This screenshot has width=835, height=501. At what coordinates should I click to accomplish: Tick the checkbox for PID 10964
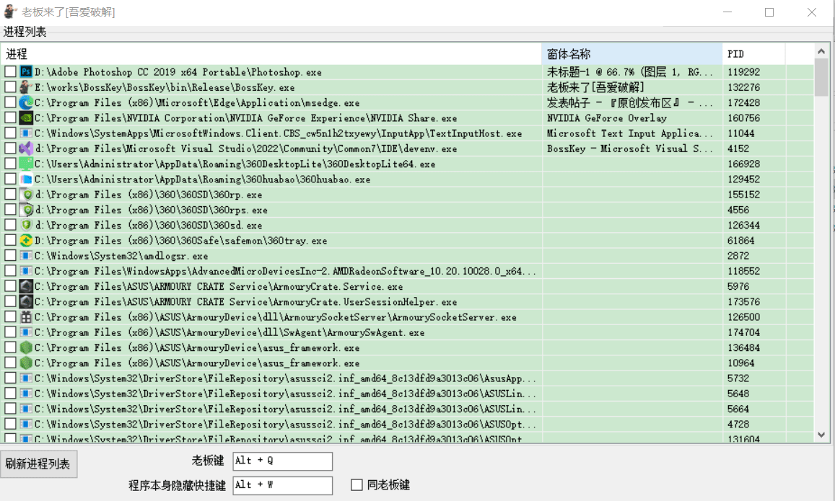coord(10,363)
